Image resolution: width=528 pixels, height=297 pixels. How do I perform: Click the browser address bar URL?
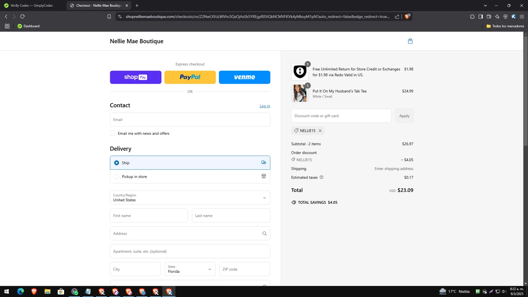click(258, 17)
